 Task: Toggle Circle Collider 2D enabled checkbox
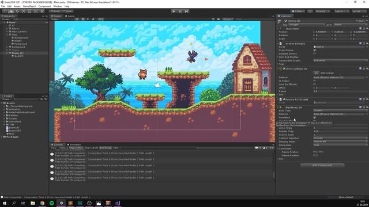click(x=284, y=69)
